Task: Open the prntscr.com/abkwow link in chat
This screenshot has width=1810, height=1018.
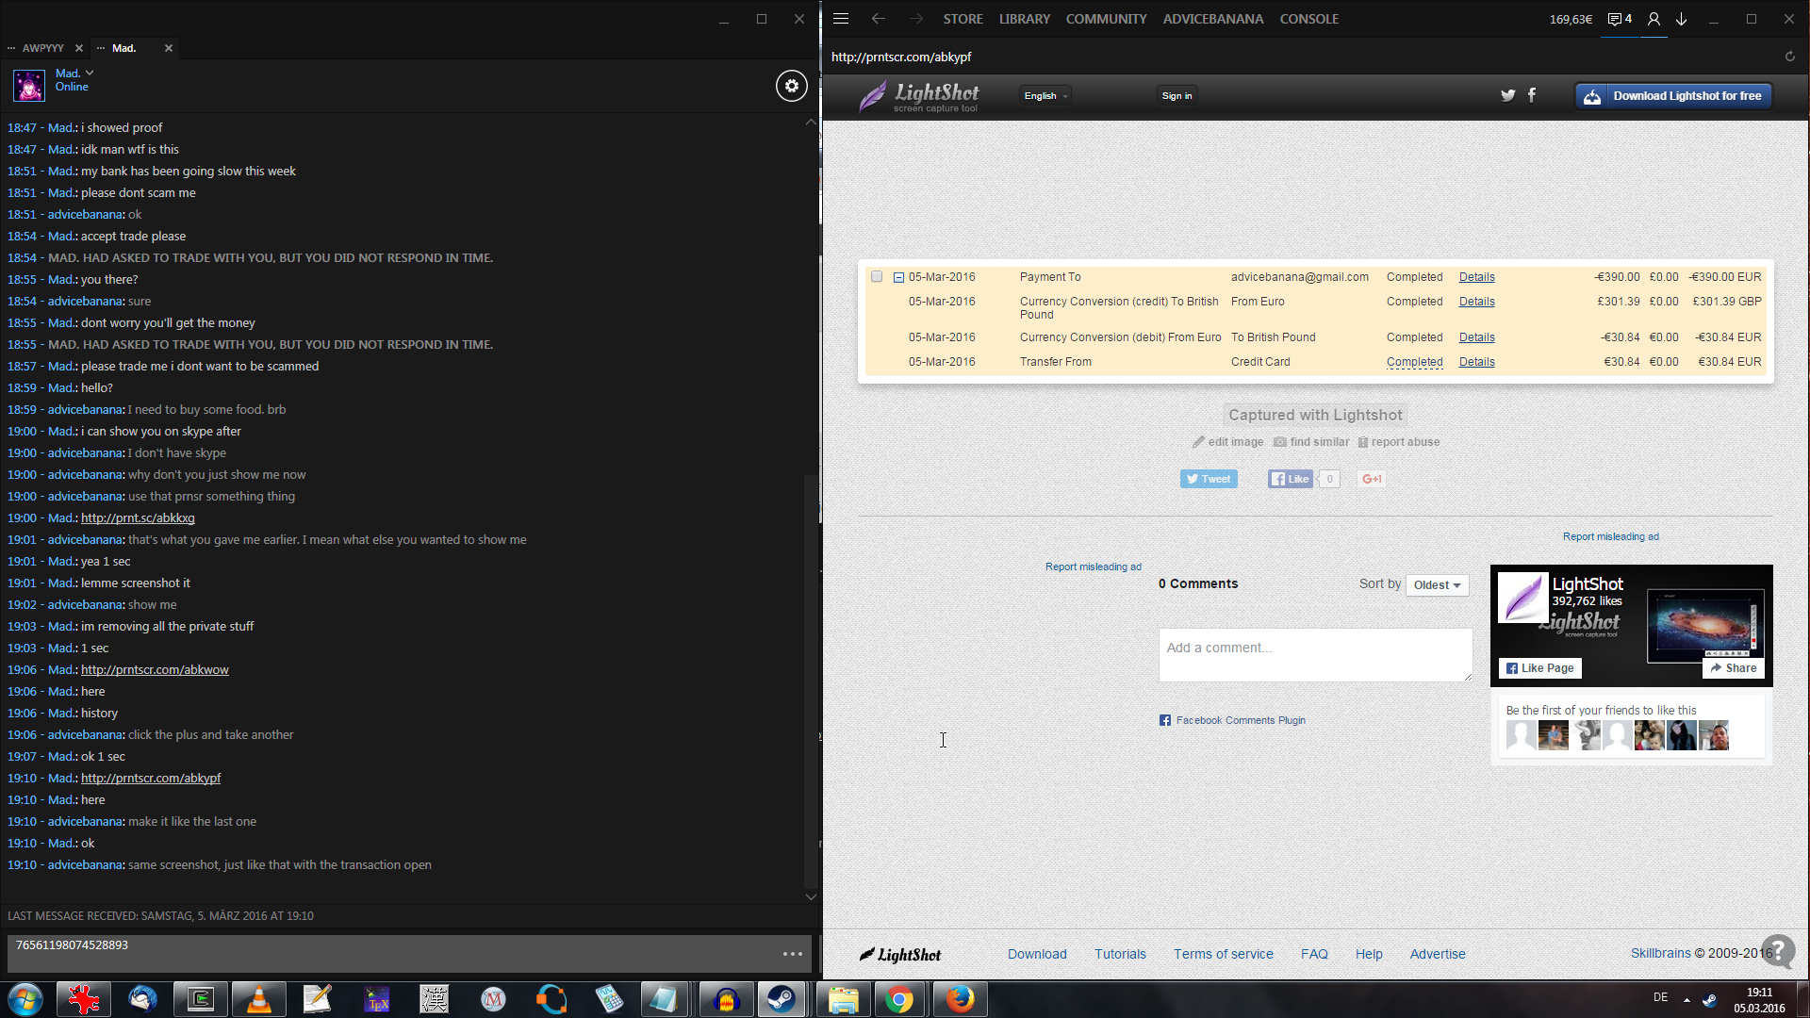Action: 155,670
